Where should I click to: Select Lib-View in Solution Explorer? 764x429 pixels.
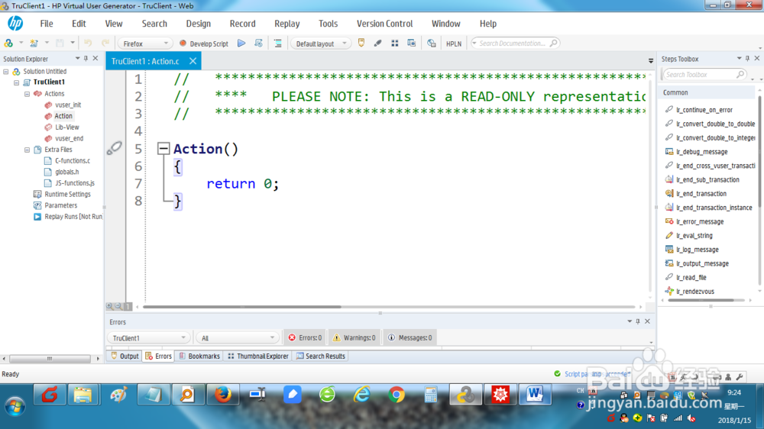click(66, 127)
